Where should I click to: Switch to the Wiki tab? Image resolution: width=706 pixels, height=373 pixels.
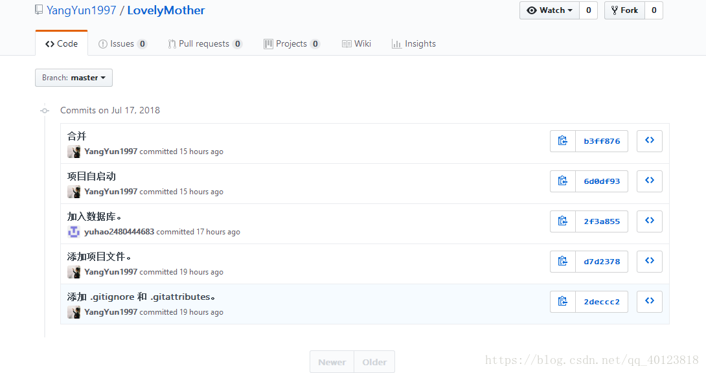pos(357,43)
